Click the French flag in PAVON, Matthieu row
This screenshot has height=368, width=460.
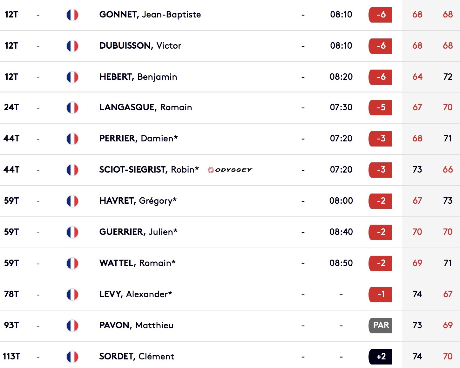pos(72,326)
